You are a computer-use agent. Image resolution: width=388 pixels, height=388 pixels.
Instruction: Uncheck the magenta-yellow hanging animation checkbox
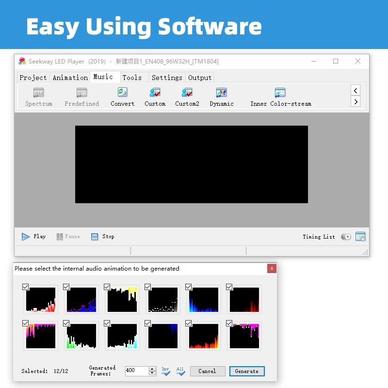[x=229, y=323]
